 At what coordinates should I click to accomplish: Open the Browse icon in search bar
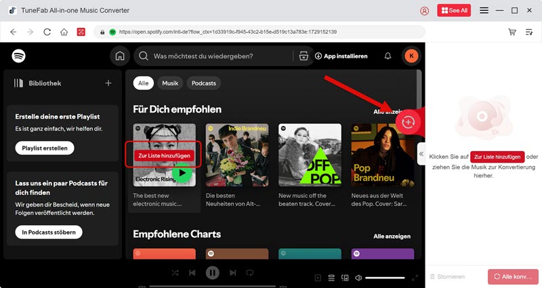[x=303, y=56]
